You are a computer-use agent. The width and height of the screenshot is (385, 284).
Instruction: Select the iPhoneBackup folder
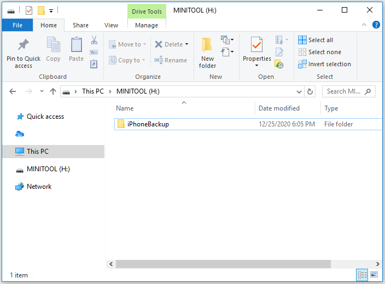[x=248, y=124]
